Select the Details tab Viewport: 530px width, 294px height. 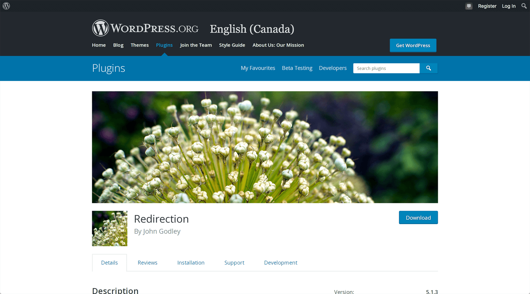pos(110,263)
